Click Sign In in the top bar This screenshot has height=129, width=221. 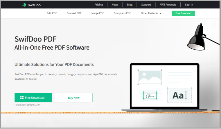click(x=189, y=5)
